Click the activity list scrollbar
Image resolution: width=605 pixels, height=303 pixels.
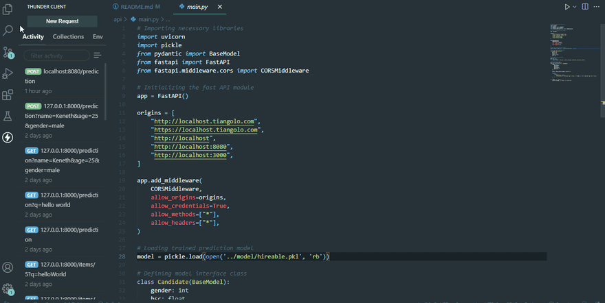pyautogui.click(x=105, y=93)
